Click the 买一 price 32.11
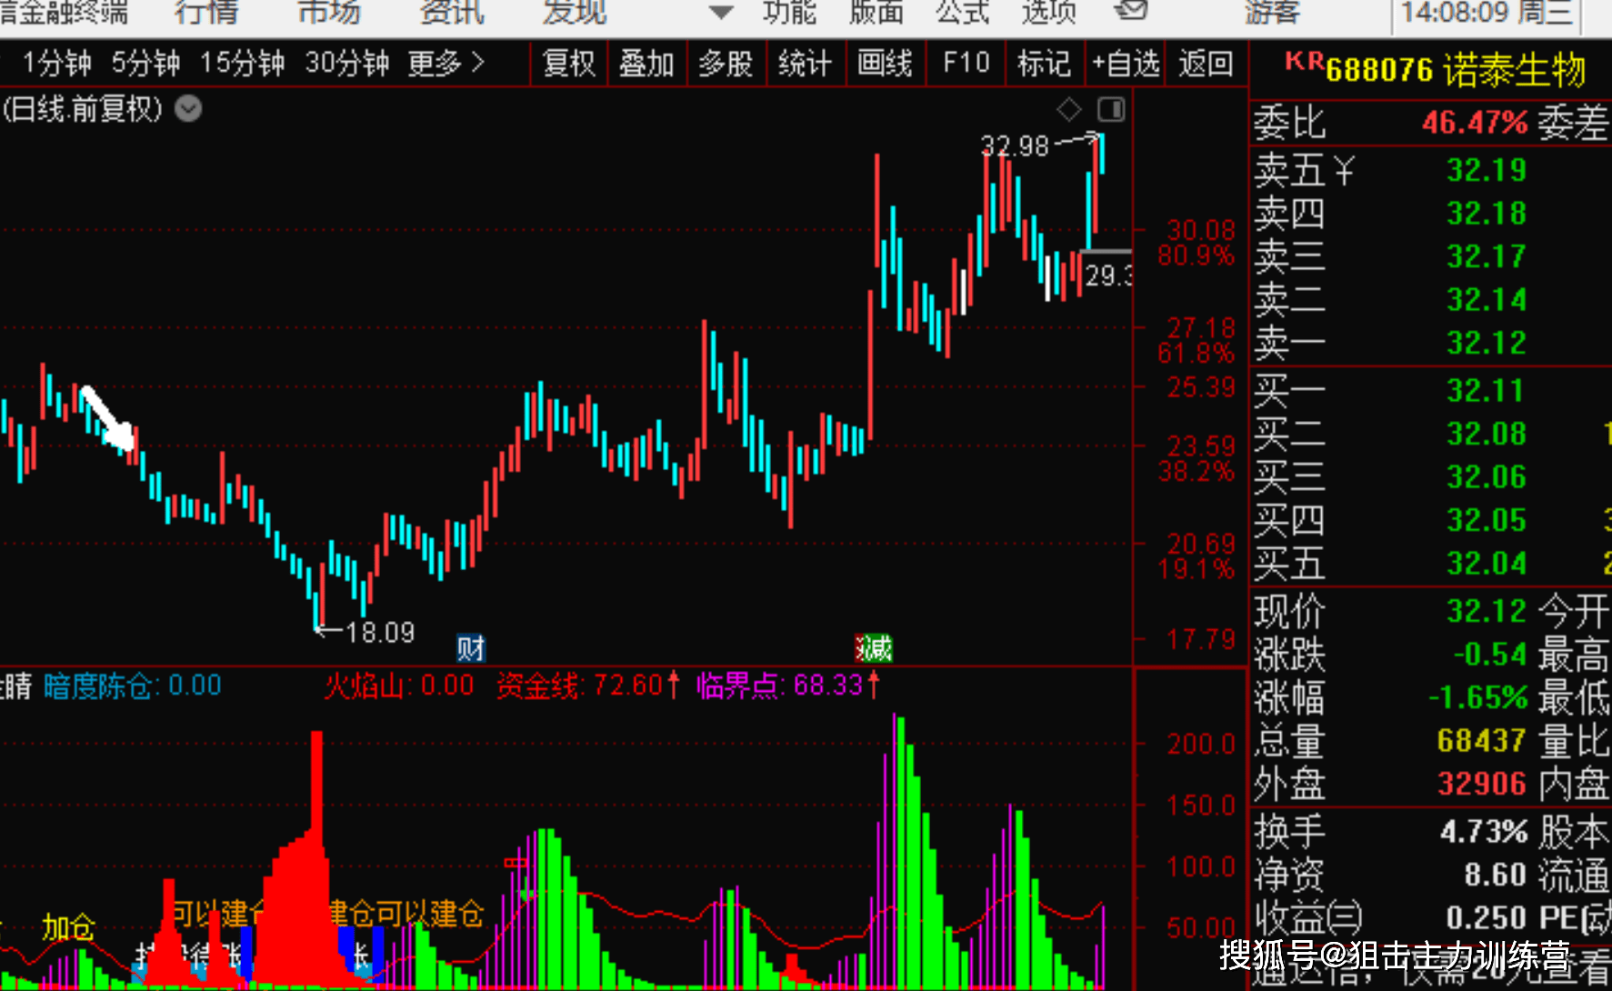 pyautogui.click(x=1485, y=391)
